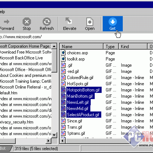
Task: Select the Corporation Home Page tree entry
Action: click(x=25, y=46)
